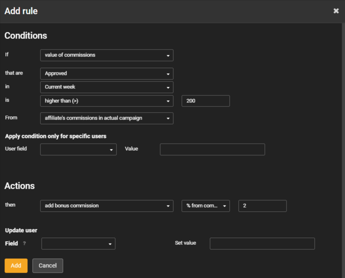Click the Set value input field
The image size is (345, 278).
point(262,244)
